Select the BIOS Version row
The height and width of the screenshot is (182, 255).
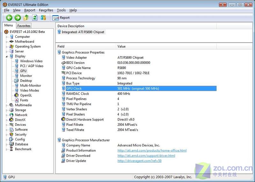pos(139,63)
